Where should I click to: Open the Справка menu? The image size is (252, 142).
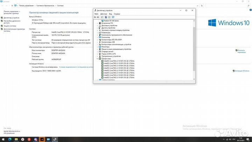[x=117, y=14]
